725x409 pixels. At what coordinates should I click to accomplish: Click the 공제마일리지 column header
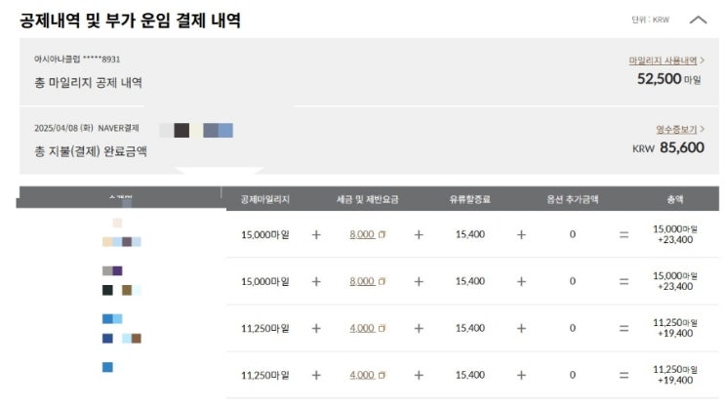(x=266, y=199)
